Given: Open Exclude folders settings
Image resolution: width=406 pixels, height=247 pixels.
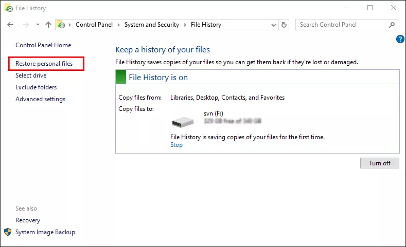Looking at the screenshot, I should 36,87.
